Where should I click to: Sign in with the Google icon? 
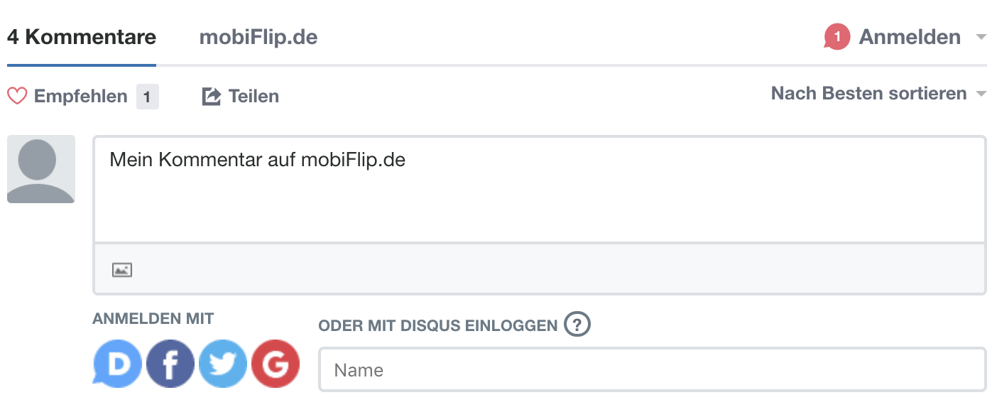point(276,363)
